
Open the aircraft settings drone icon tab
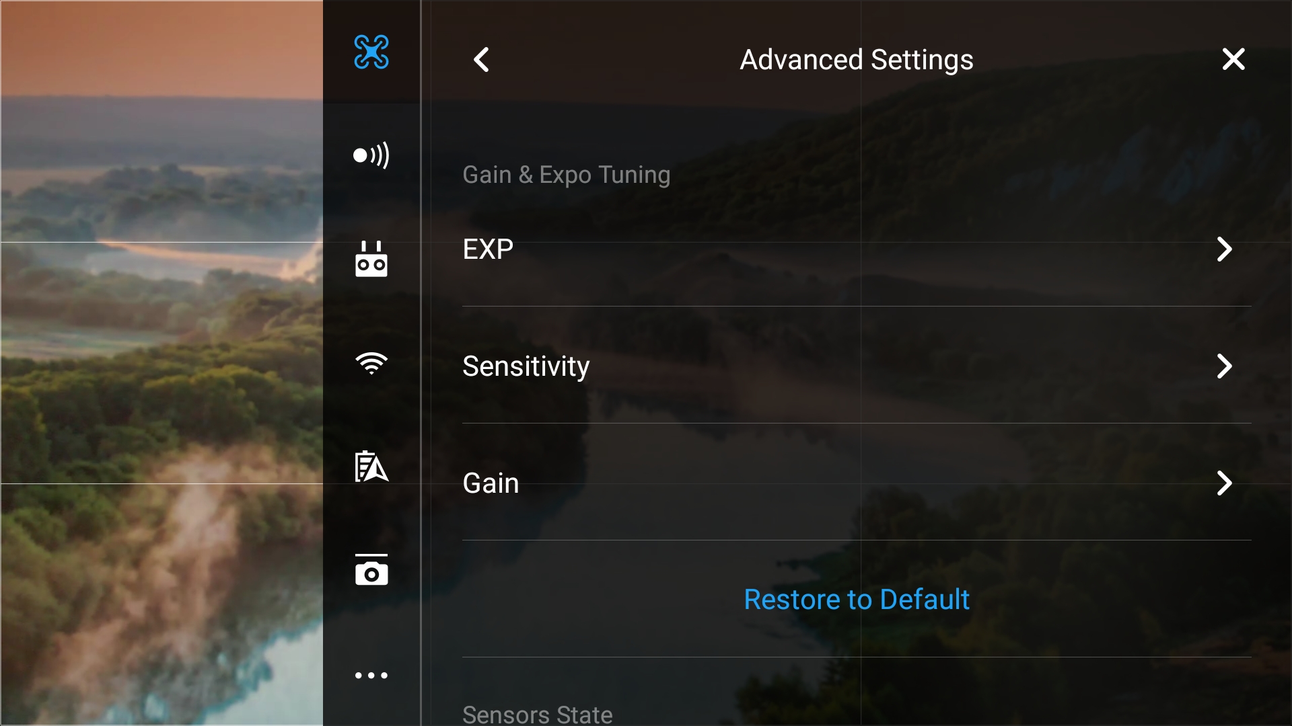click(371, 52)
